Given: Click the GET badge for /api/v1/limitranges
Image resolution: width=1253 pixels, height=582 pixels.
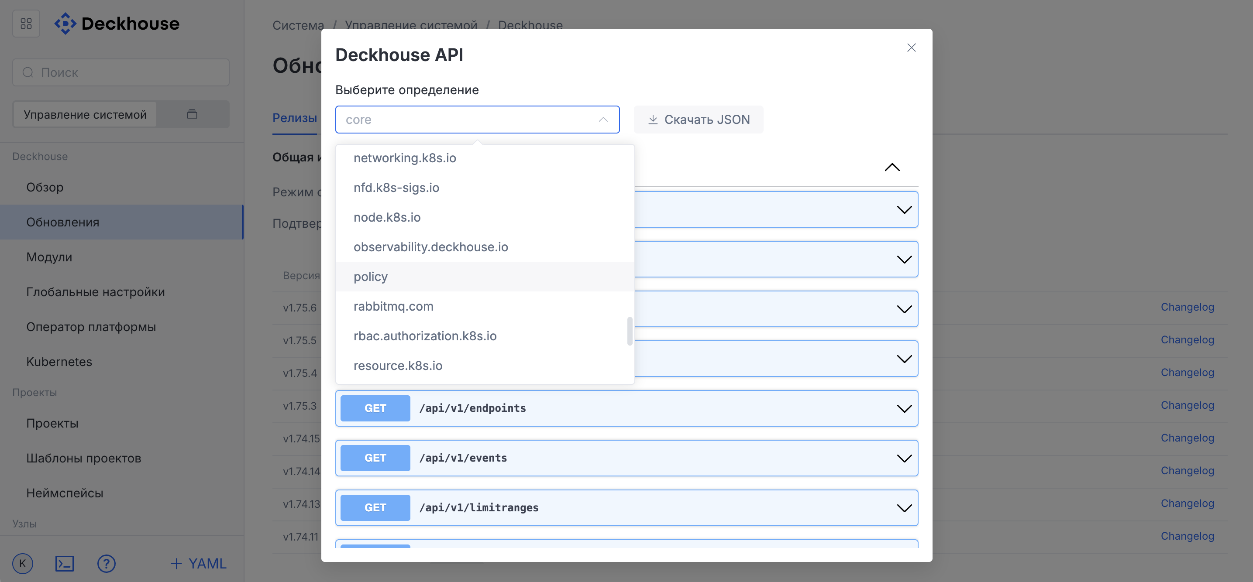Looking at the screenshot, I should (375, 507).
